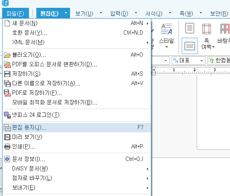
Task: Click the Hancom app logo icon
Action: (x=5, y=3)
